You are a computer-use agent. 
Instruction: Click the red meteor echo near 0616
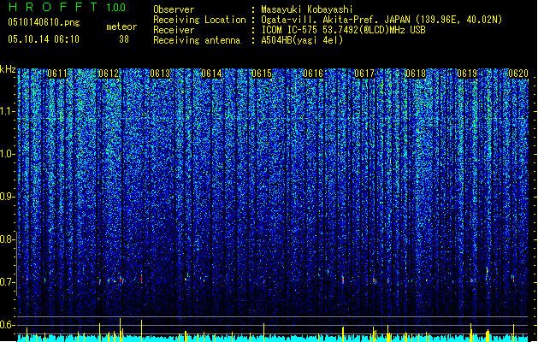click(x=343, y=280)
